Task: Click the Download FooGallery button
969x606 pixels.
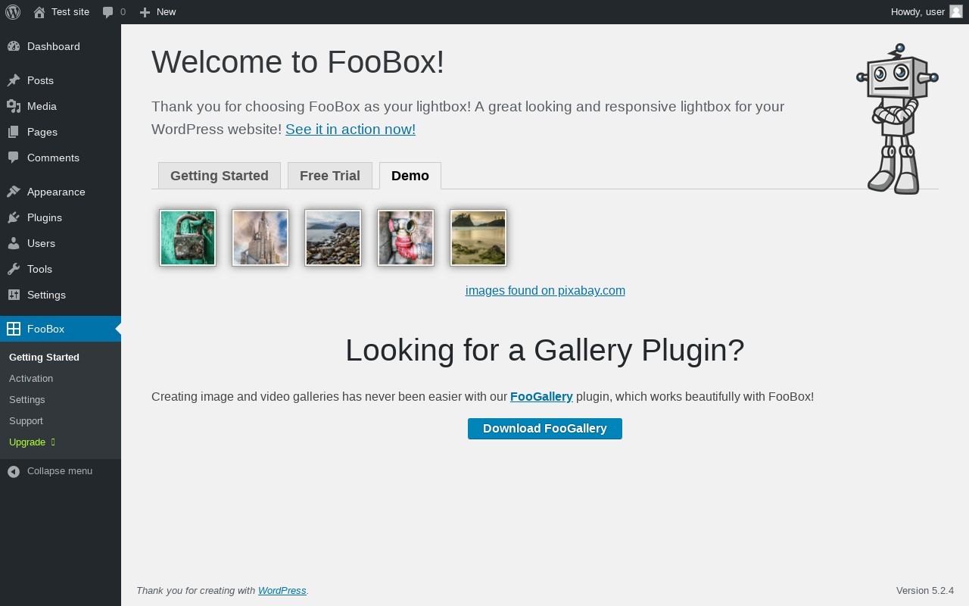Action: tap(545, 429)
